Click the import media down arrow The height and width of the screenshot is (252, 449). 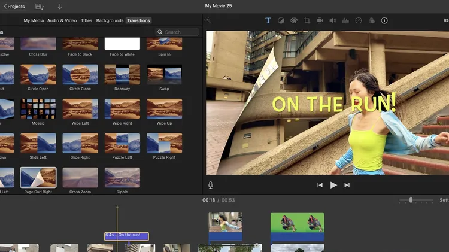coord(60,7)
